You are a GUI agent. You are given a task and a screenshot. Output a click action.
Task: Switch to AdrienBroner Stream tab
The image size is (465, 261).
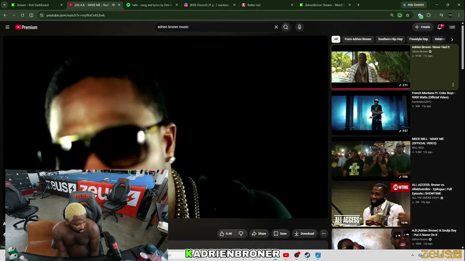click(324, 5)
